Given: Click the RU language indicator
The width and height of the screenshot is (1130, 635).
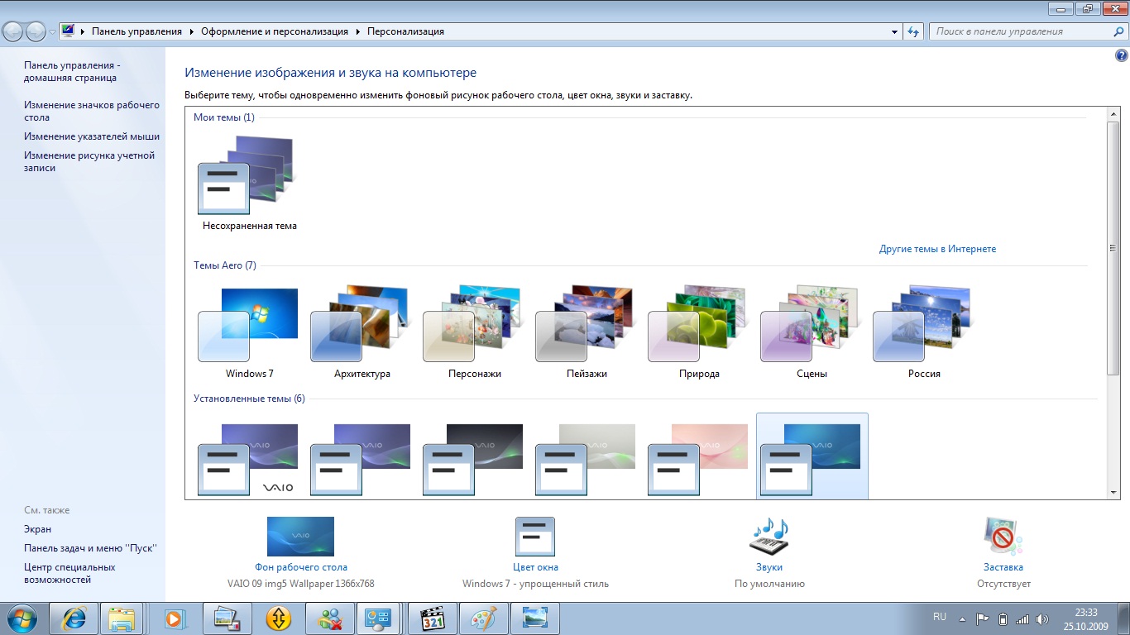Looking at the screenshot, I should [940, 617].
